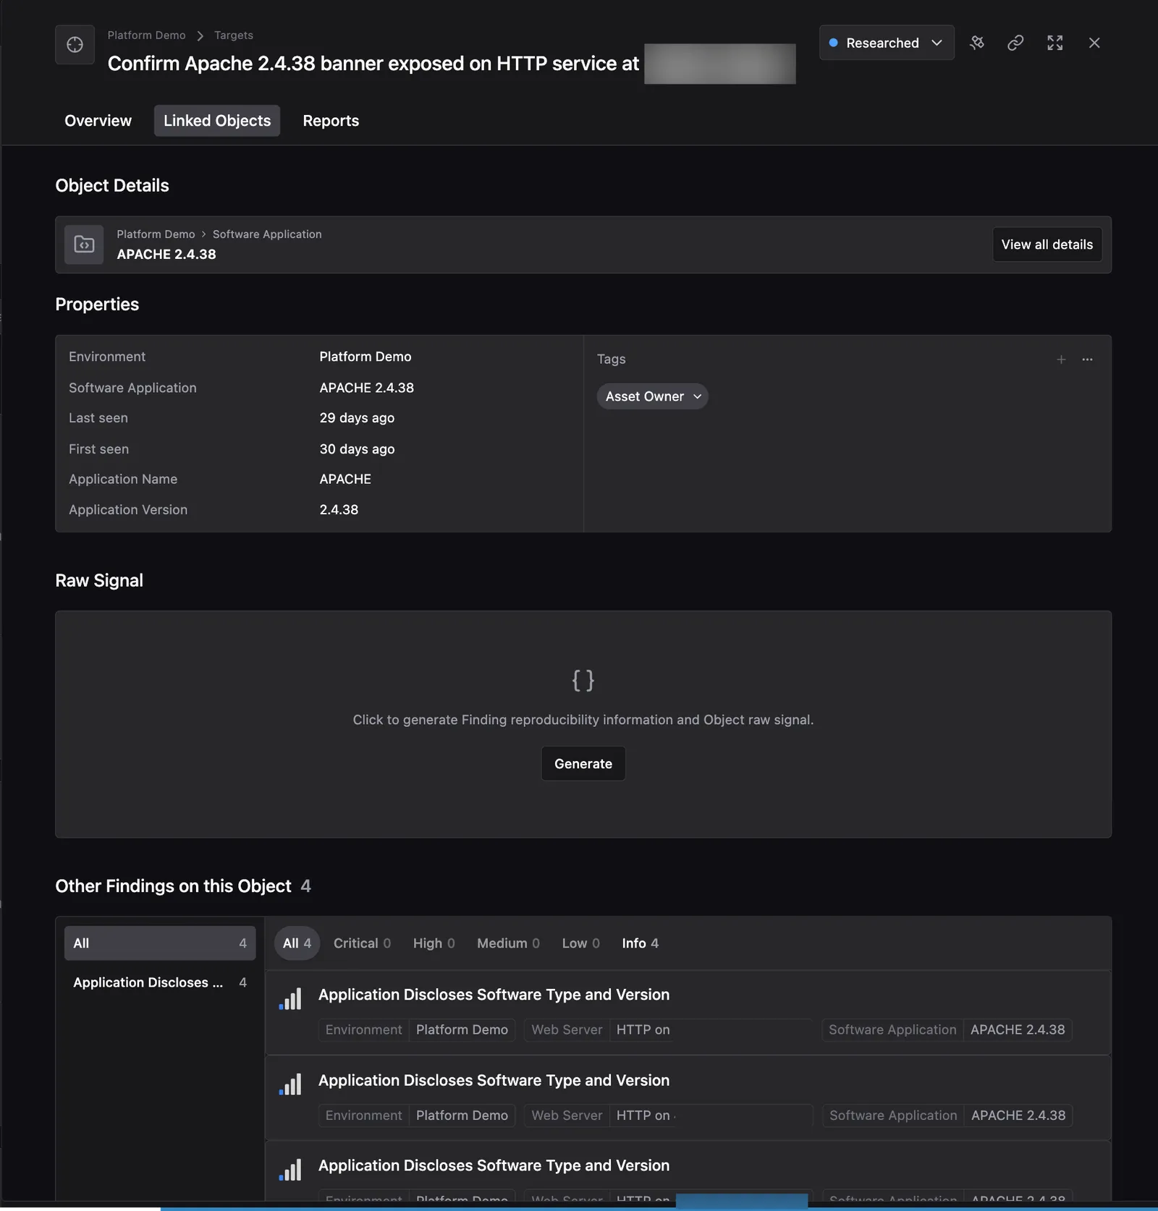Click Software Application breadcrumb in Object Details
1158x1211 pixels.
click(x=267, y=234)
